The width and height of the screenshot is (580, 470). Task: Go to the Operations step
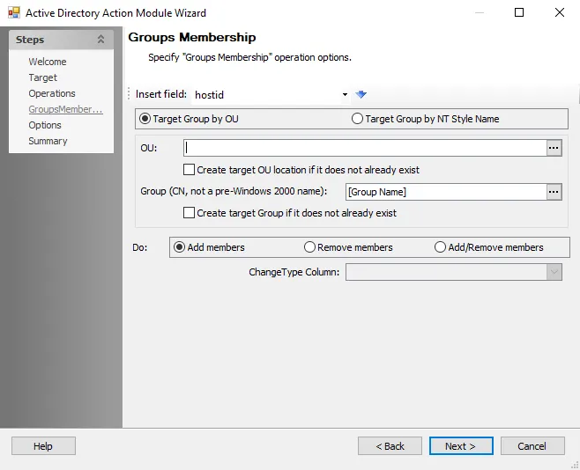pos(52,93)
